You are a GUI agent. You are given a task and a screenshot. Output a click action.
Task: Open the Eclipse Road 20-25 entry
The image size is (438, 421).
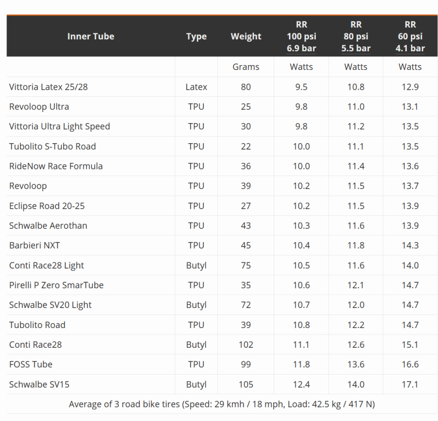(47, 206)
